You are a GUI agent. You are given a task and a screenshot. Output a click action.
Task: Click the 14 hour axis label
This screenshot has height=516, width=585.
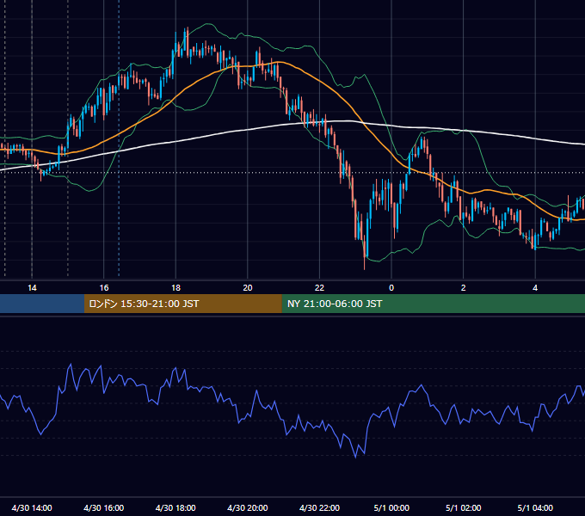pyautogui.click(x=32, y=288)
